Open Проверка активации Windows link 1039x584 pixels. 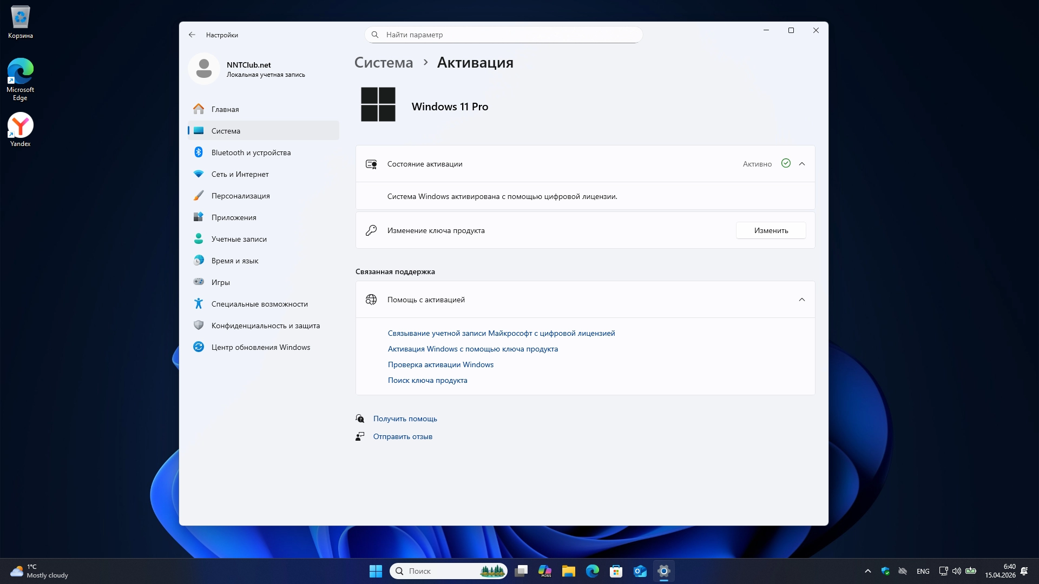(440, 364)
